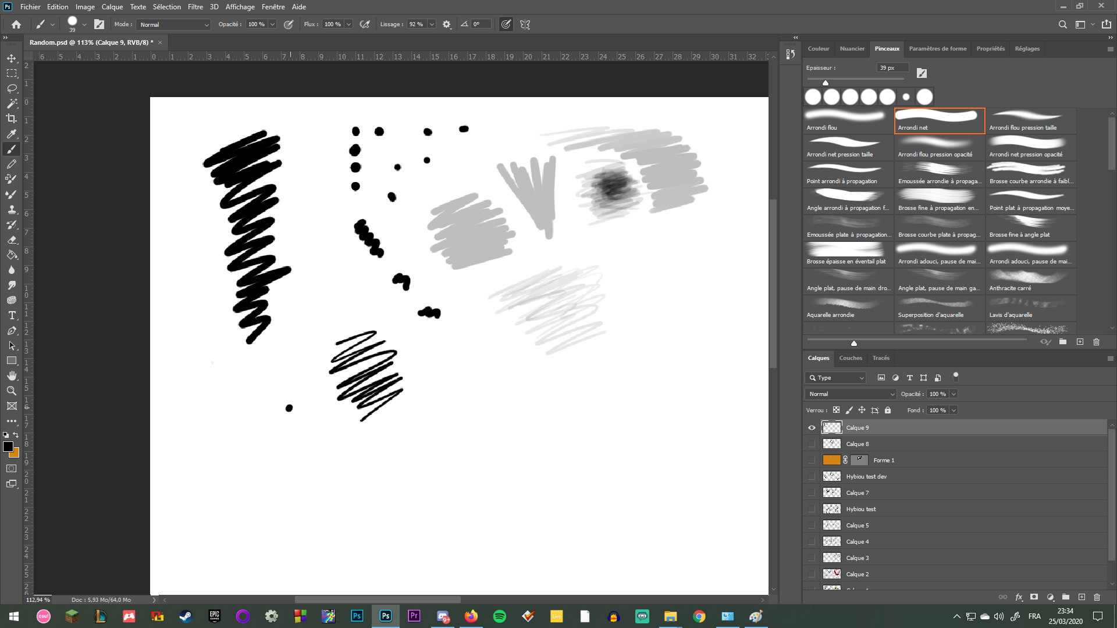Viewport: 1117px width, 628px height.
Task: Create a new layer with the new layer icon
Action: click(x=1082, y=597)
